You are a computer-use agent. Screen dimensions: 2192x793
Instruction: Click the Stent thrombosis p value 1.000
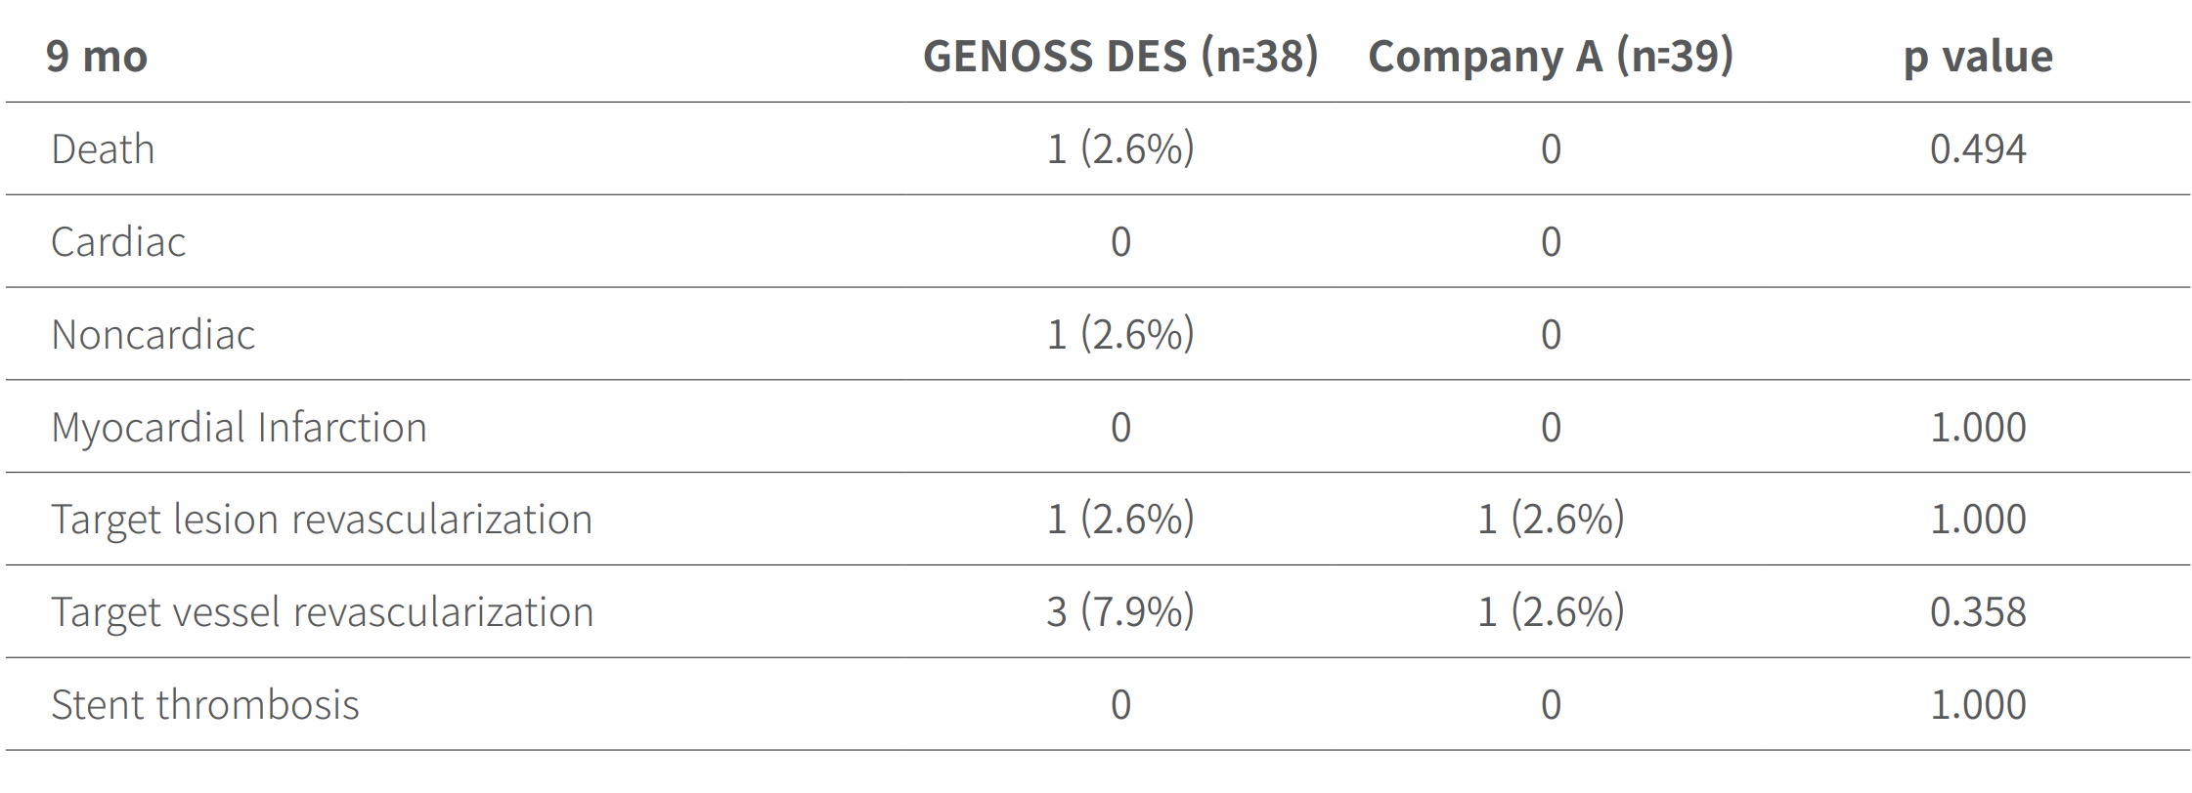pyautogui.click(x=1977, y=705)
